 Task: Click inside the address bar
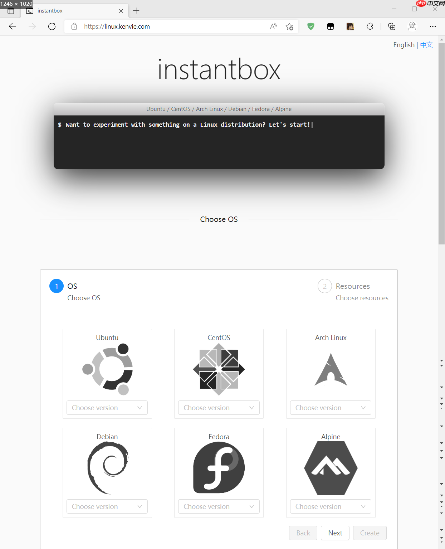(x=179, y=26)
